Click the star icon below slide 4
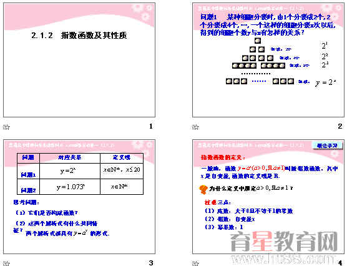The image size is (347, 266). click(195, 264)
